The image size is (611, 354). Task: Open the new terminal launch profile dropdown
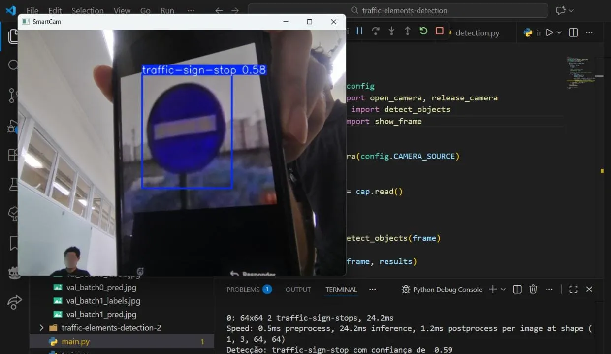pyautogui.click(x=503, y=290)
